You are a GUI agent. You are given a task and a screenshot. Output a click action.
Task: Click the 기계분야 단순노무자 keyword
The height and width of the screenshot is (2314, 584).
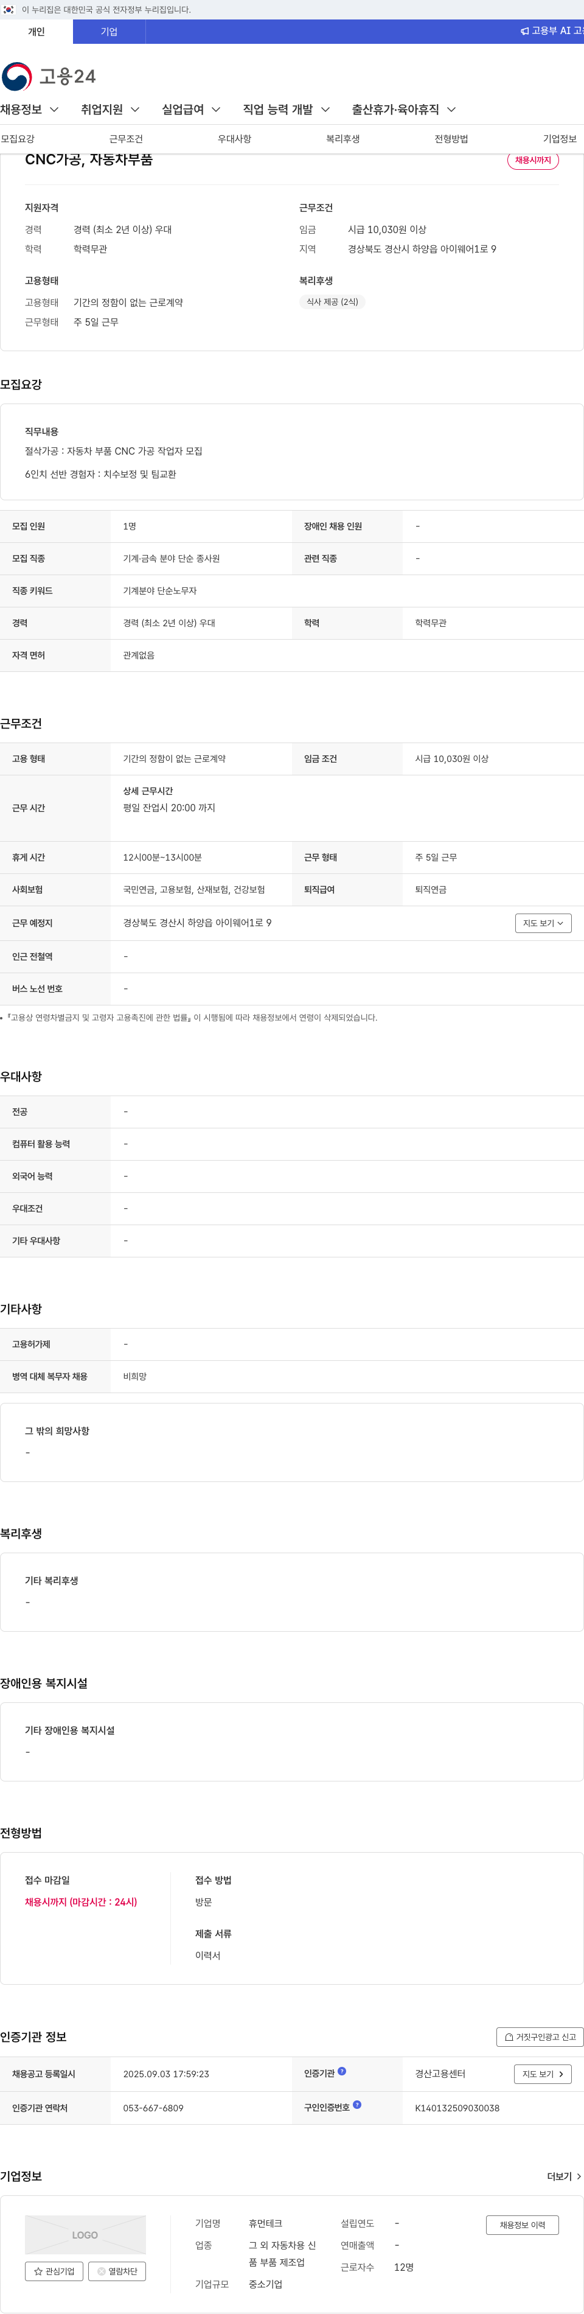(160, 591)
